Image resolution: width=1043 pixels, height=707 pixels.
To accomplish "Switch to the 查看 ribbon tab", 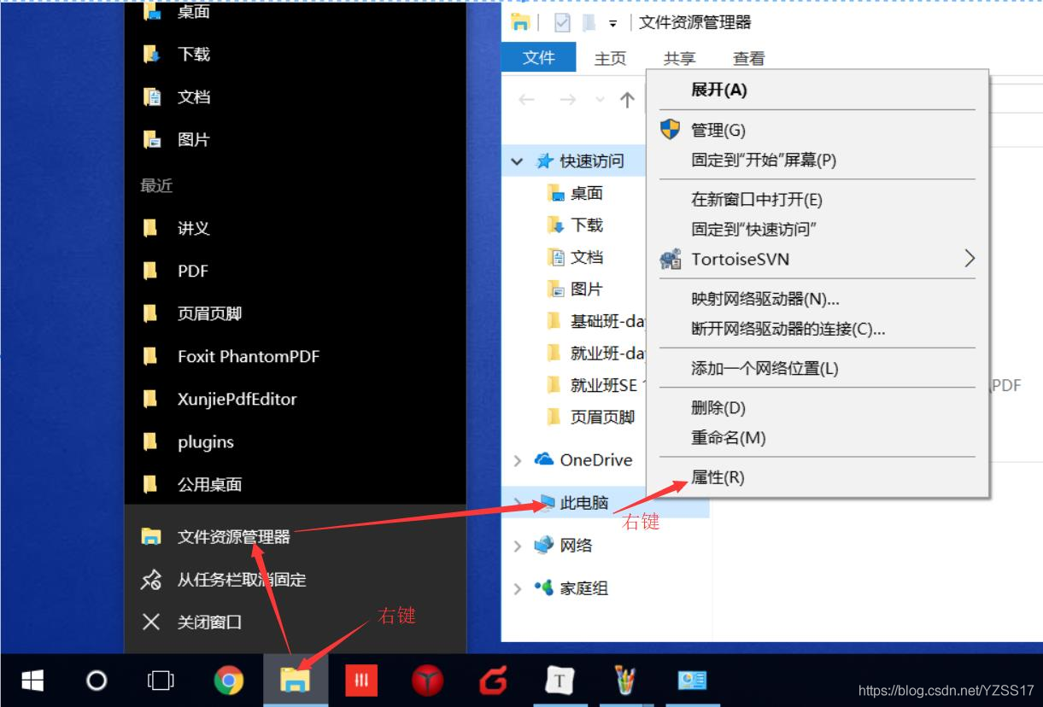I will click(748, 58).
